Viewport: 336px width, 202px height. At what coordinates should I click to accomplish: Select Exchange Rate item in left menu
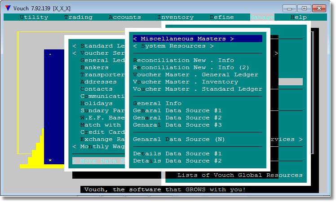click(x=103, y=139)
